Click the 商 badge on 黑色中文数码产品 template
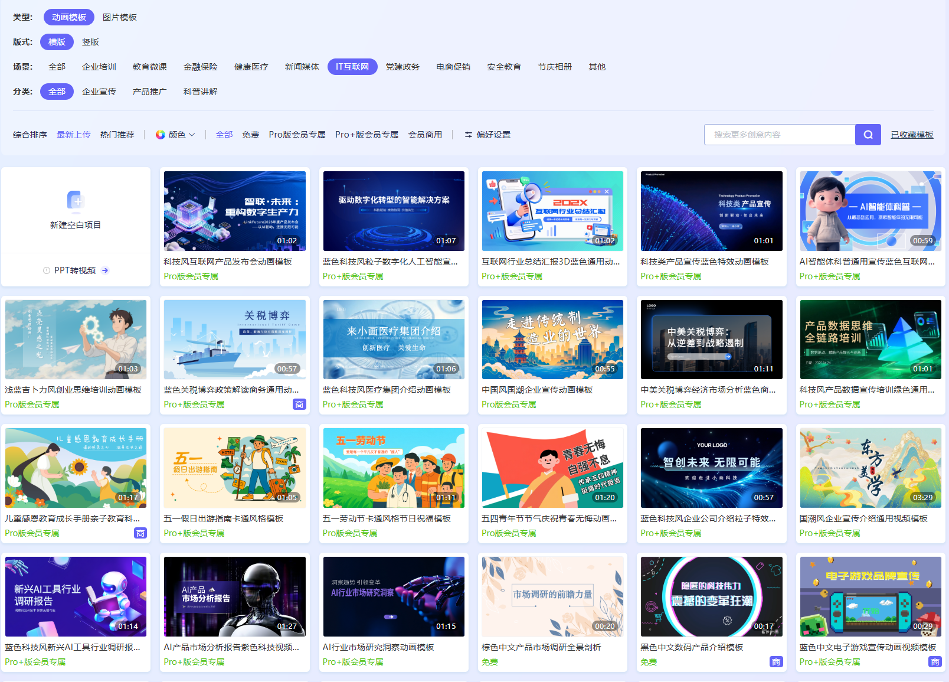The height and width of the screenshot is (682, 949). (x=776, y=662)
